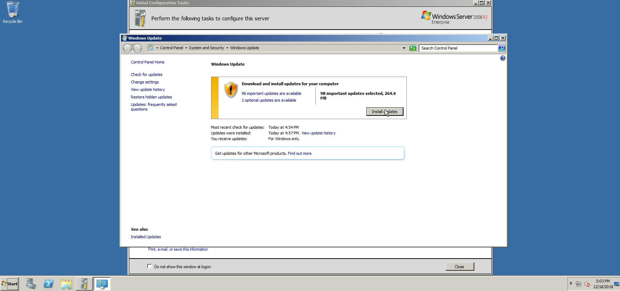
Task: Open Windows Explorer from the taskbar
Action: 66,284
